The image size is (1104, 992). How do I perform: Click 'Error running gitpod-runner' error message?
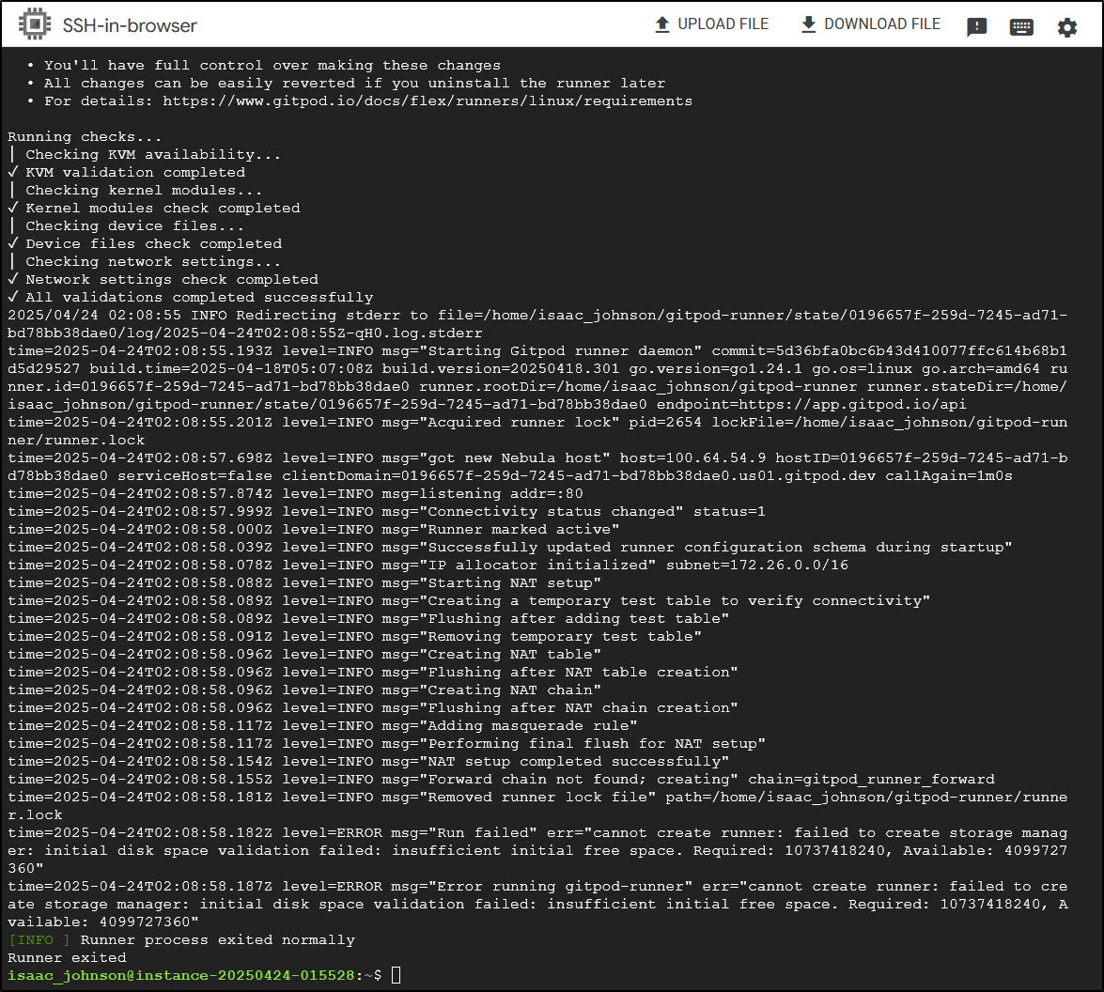tap(556, 887)
